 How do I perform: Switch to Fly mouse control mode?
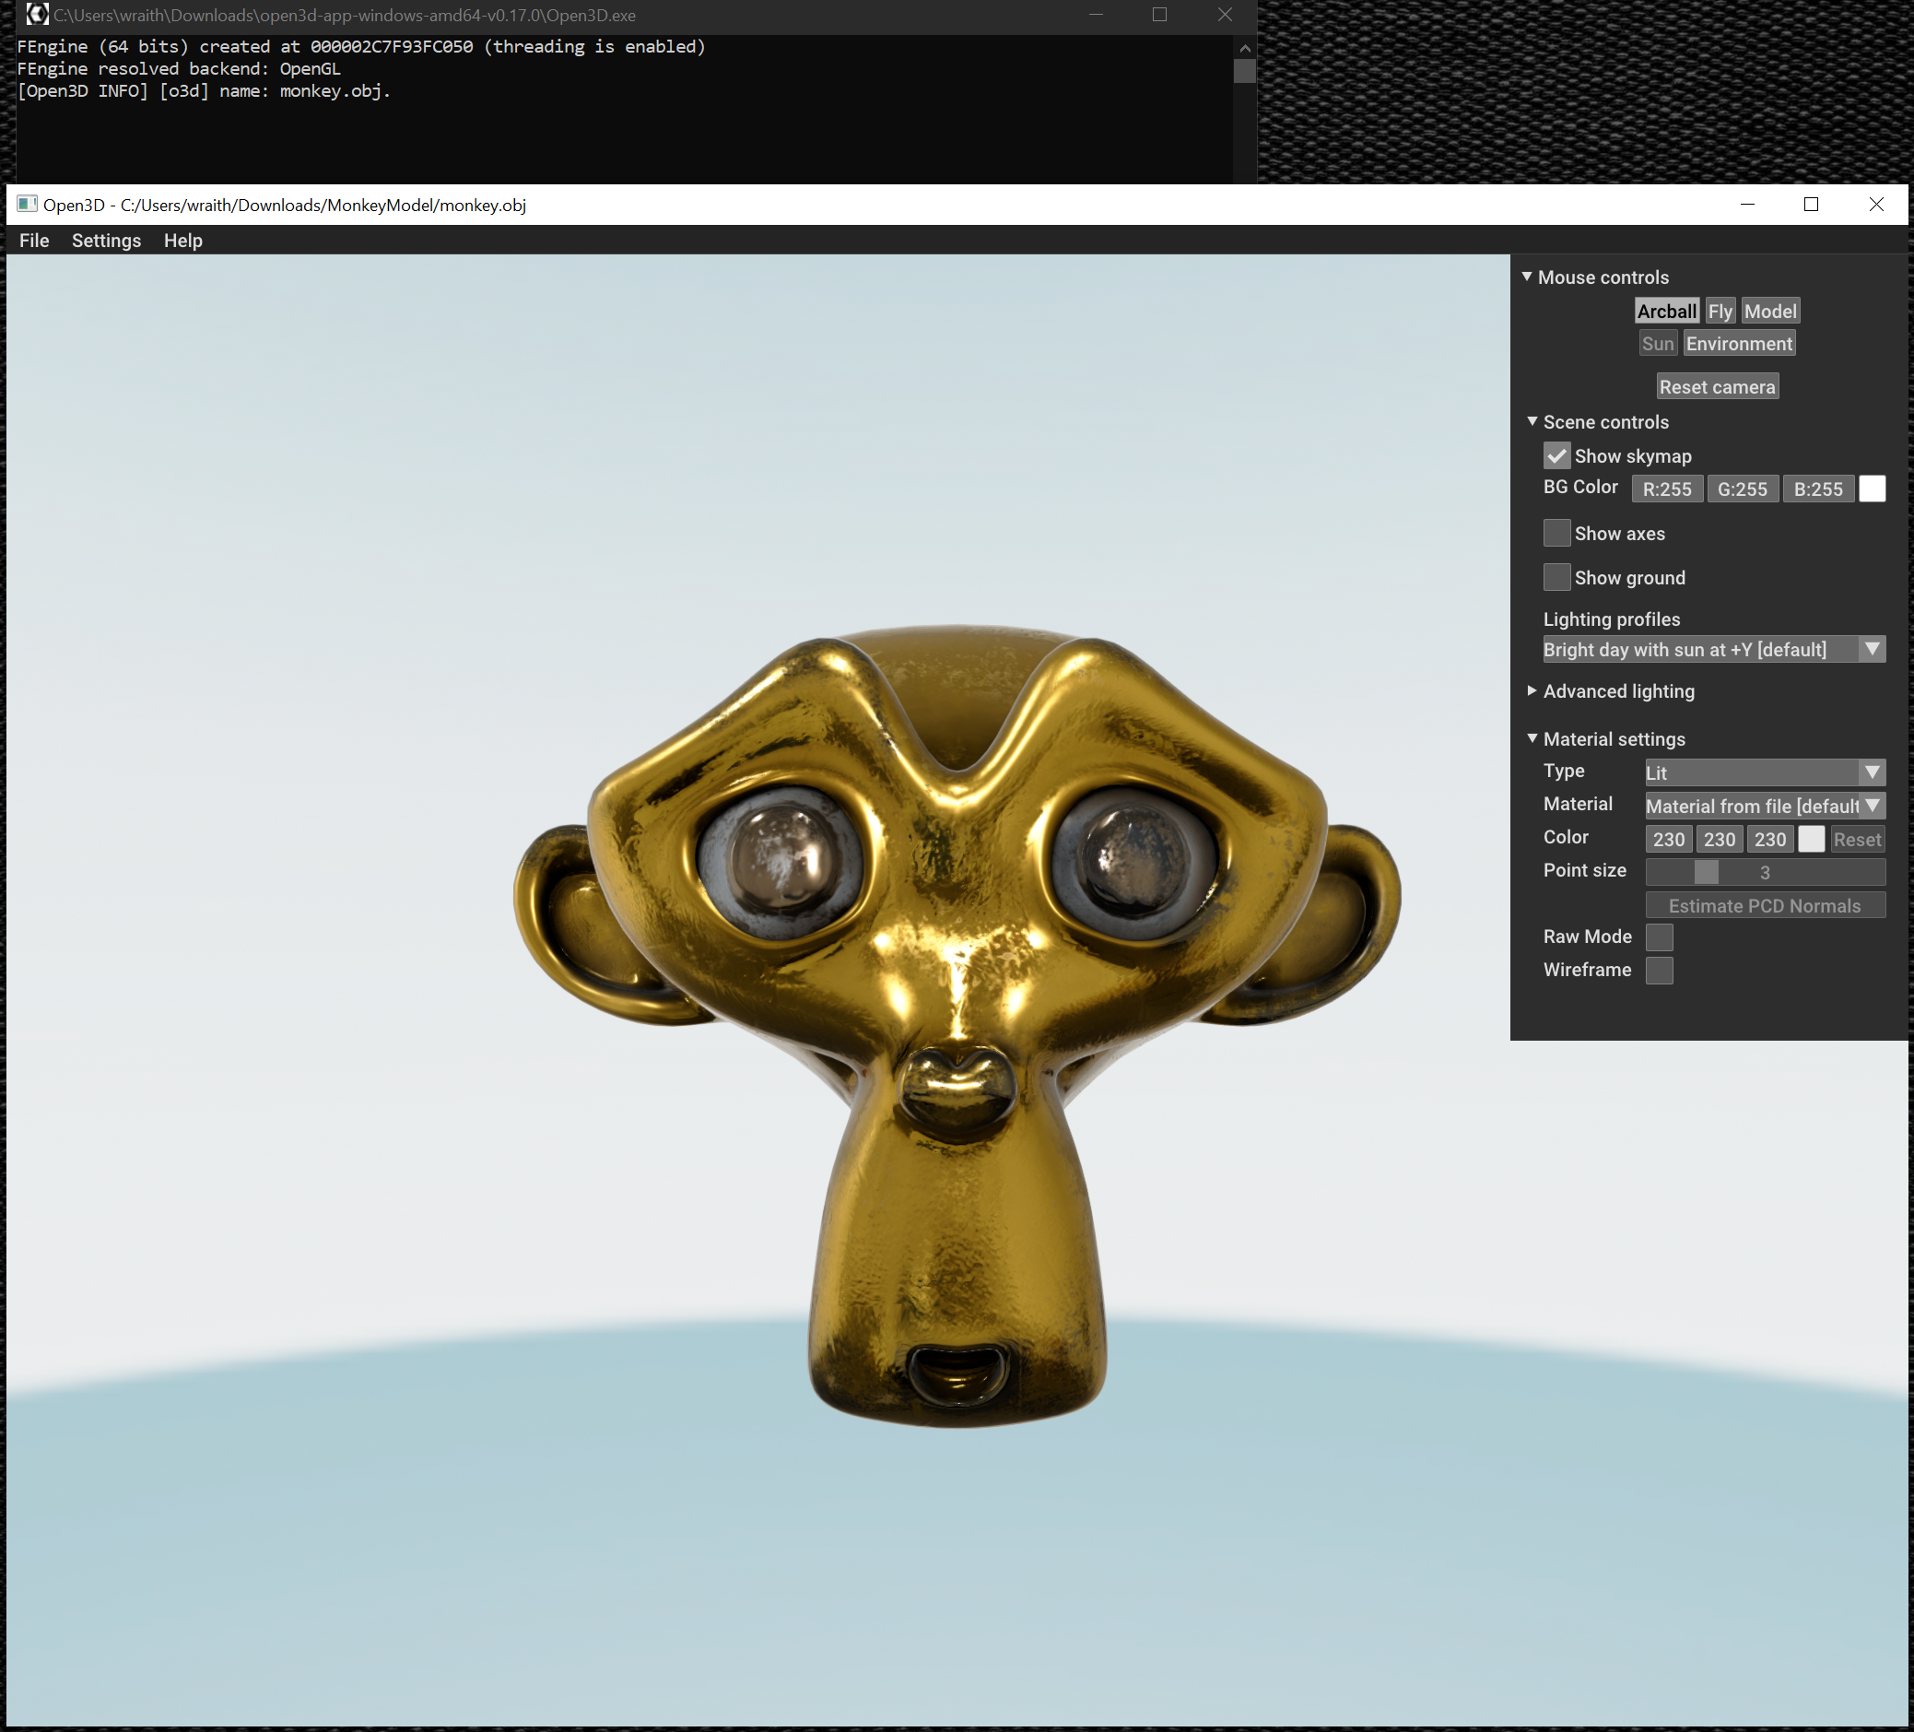pyautogui.click(x=1720, y=312)
